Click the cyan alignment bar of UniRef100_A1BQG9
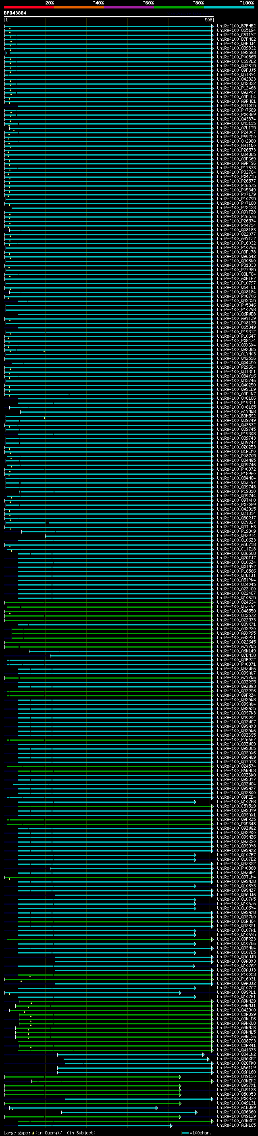 tap(84, 1108)
